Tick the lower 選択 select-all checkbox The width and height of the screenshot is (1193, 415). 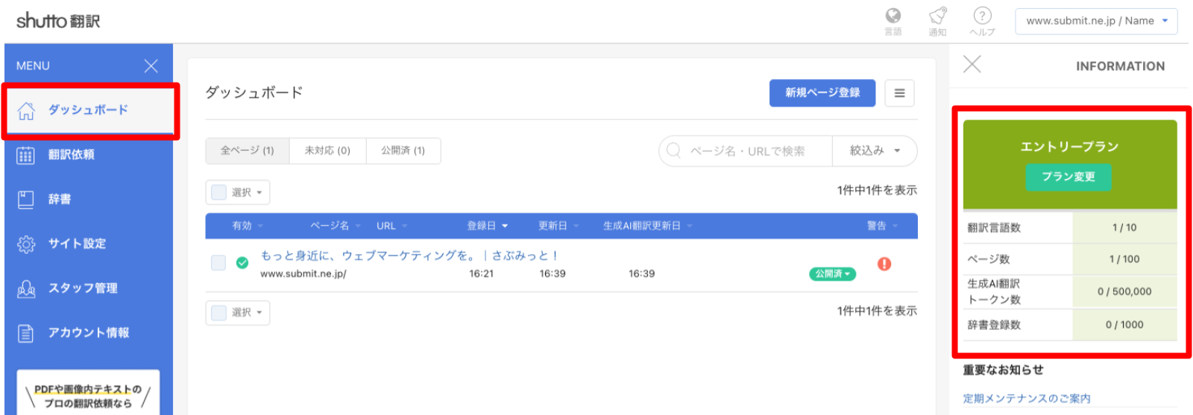[218, 313]
